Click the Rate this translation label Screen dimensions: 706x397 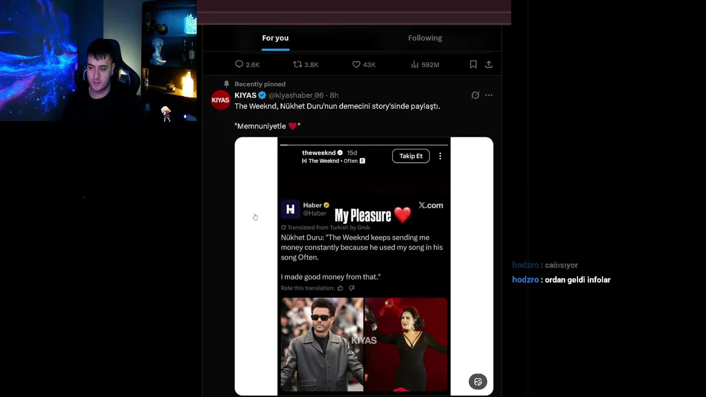[308, 288]
